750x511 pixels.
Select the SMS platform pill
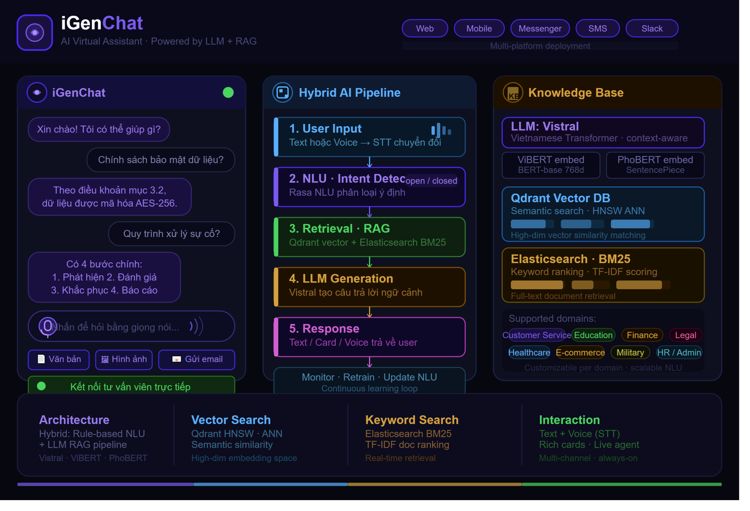(598, 28)
